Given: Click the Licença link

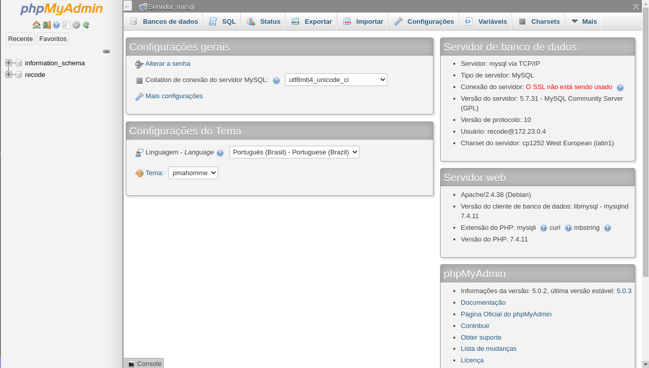Looking at the screenshot, I should [472, 360].
